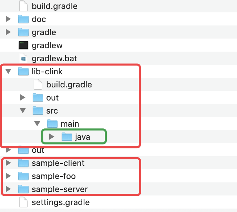Image resolution: width=237 pixels, height=212 pixels.
Task: Click the java folder icon
Action: point(67,137)
